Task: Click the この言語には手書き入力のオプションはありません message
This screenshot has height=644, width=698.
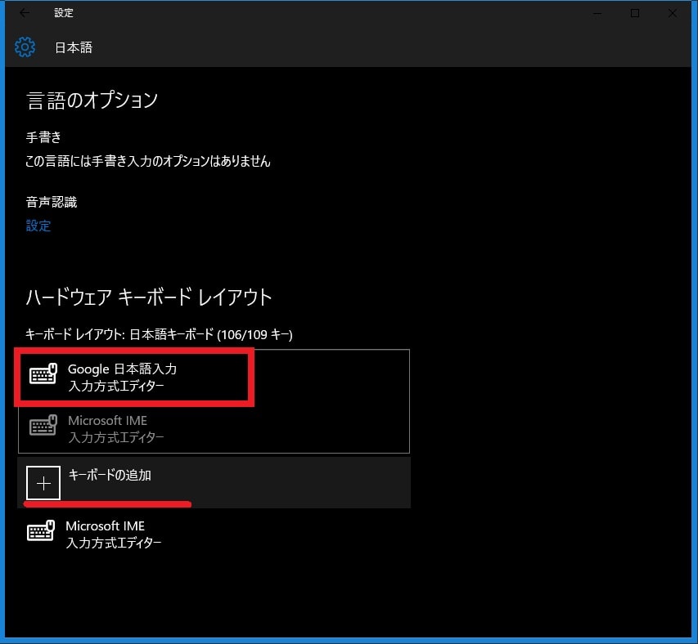Action: (148, 161)
